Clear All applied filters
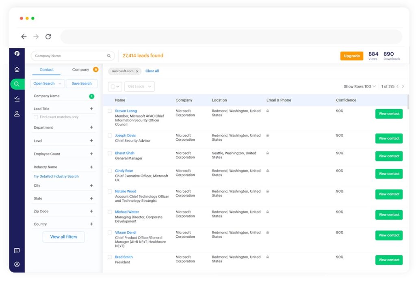This screenshot has height=282, width=416. (x=152, y=71)
